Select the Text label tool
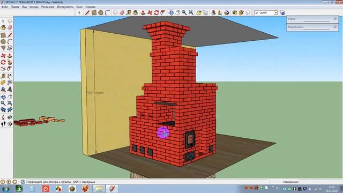The image size is (343, 193). pyautogui.click(x=10, y=83)
